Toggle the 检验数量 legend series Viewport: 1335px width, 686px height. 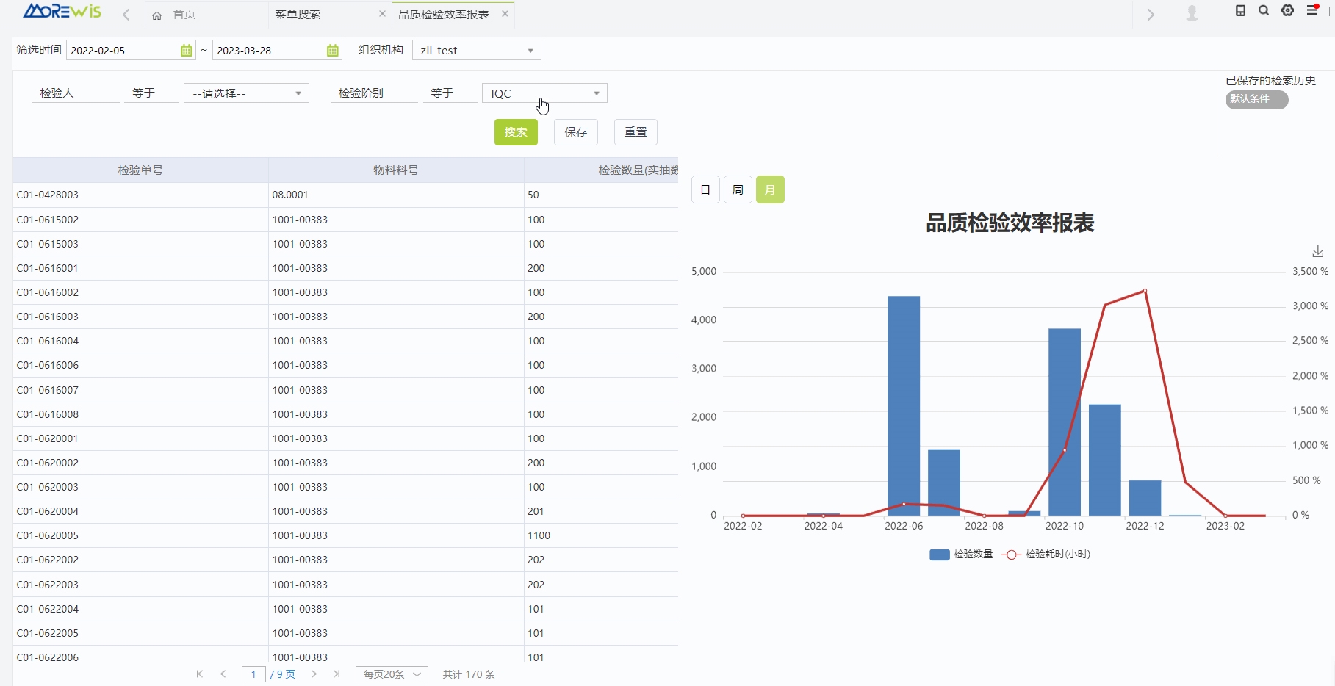[x=961, y=555]
